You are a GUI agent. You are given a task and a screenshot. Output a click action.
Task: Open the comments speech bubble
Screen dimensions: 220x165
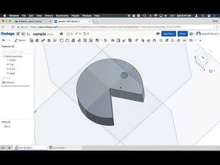click(x=158, y=33)
